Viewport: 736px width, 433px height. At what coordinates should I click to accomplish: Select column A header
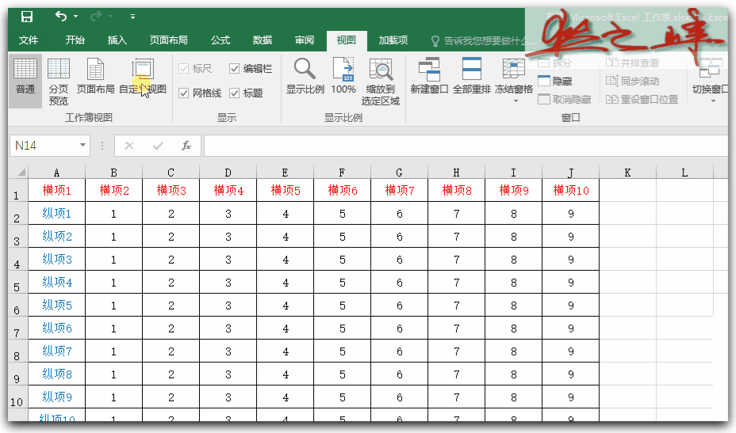57,173
